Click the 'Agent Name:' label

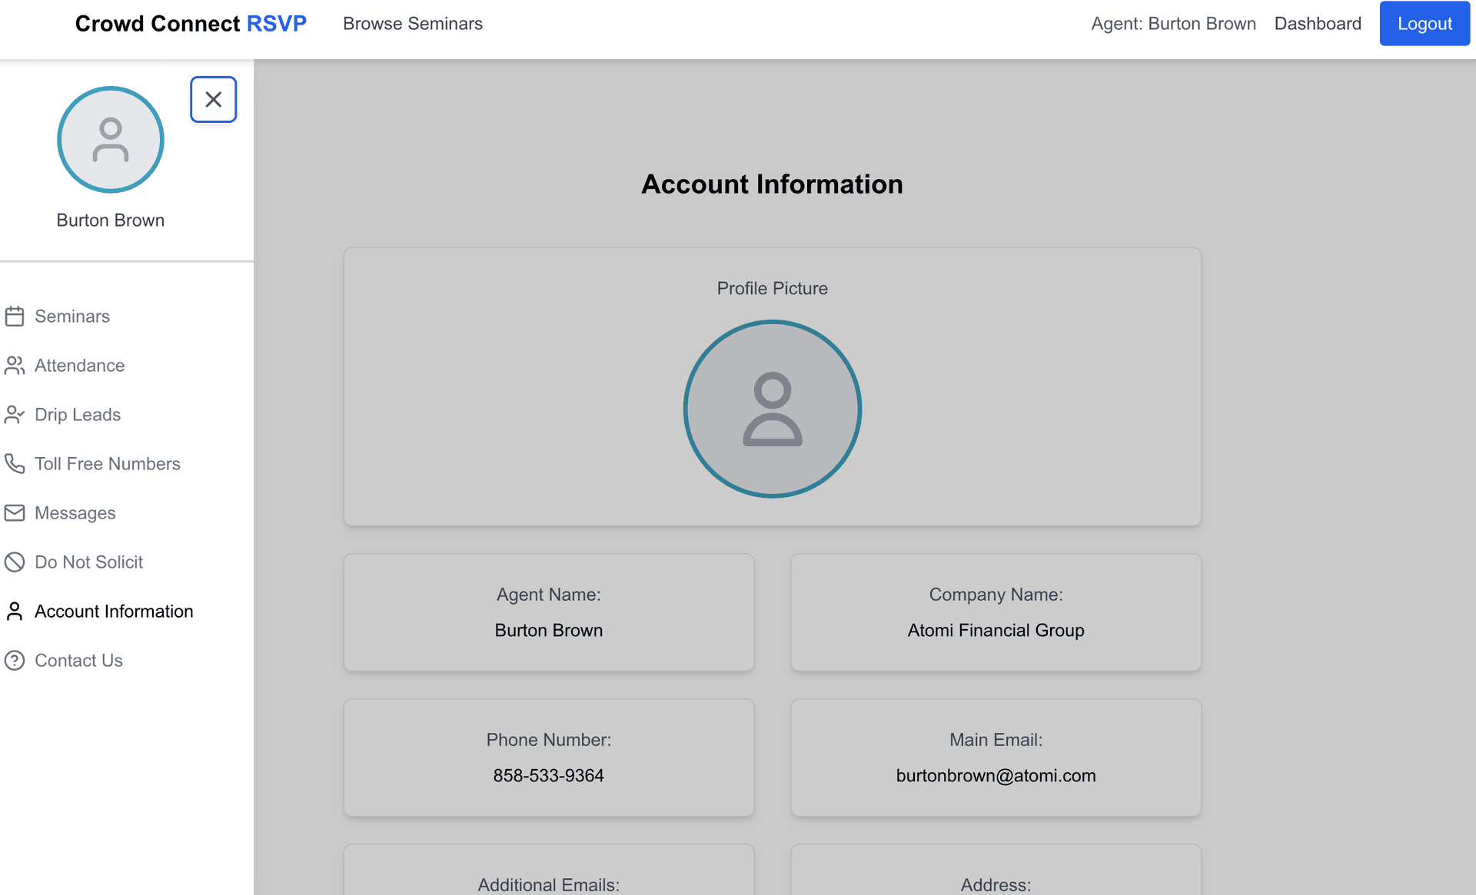549,595
